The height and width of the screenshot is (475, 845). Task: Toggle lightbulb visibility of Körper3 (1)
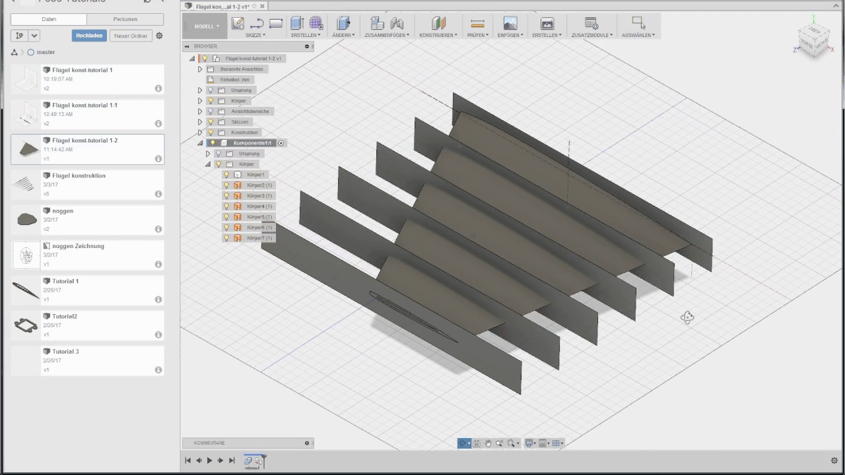tap(226, 196)
